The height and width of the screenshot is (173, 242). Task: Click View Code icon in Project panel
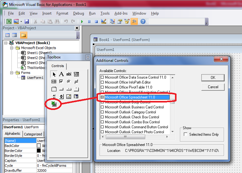[x=7, y=35]
